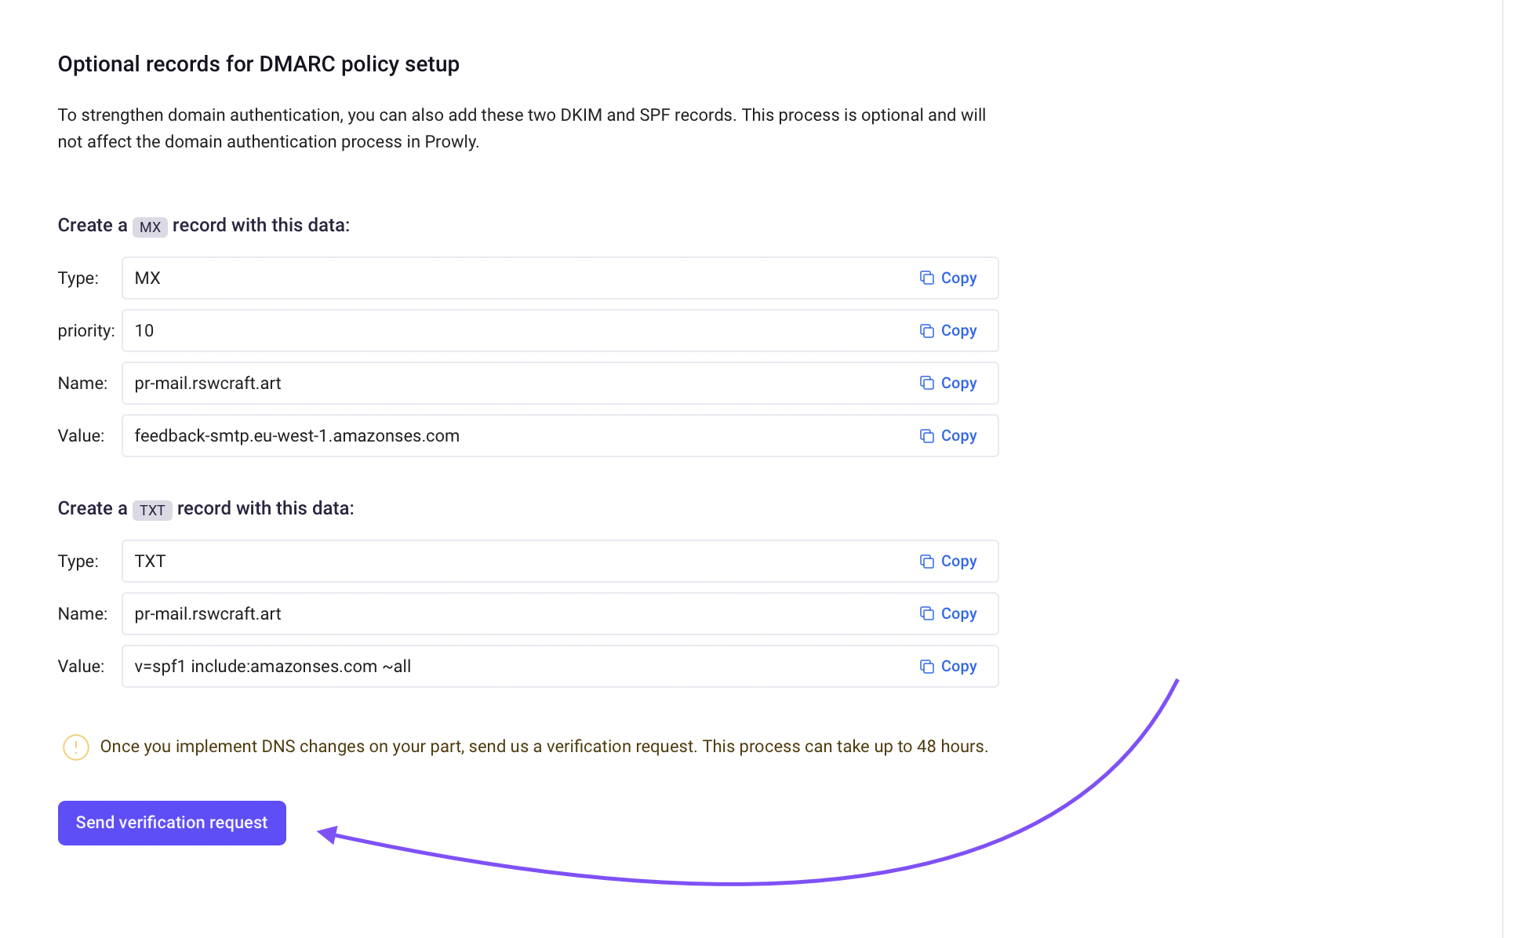Screen dimensions: 1531x938
Task: Copy the MX priority value link
Action: point(958,331)
